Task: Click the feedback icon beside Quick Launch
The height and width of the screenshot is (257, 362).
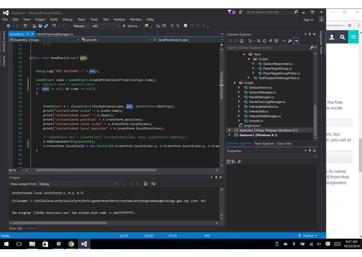Action: pos(241,12)
